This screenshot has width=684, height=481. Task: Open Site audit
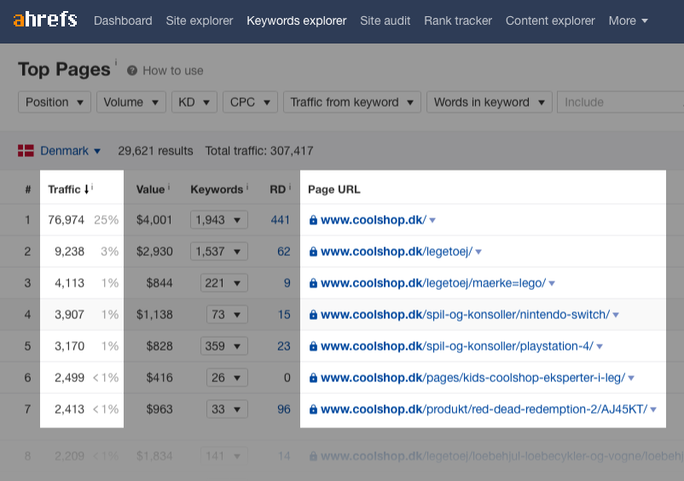385,20
